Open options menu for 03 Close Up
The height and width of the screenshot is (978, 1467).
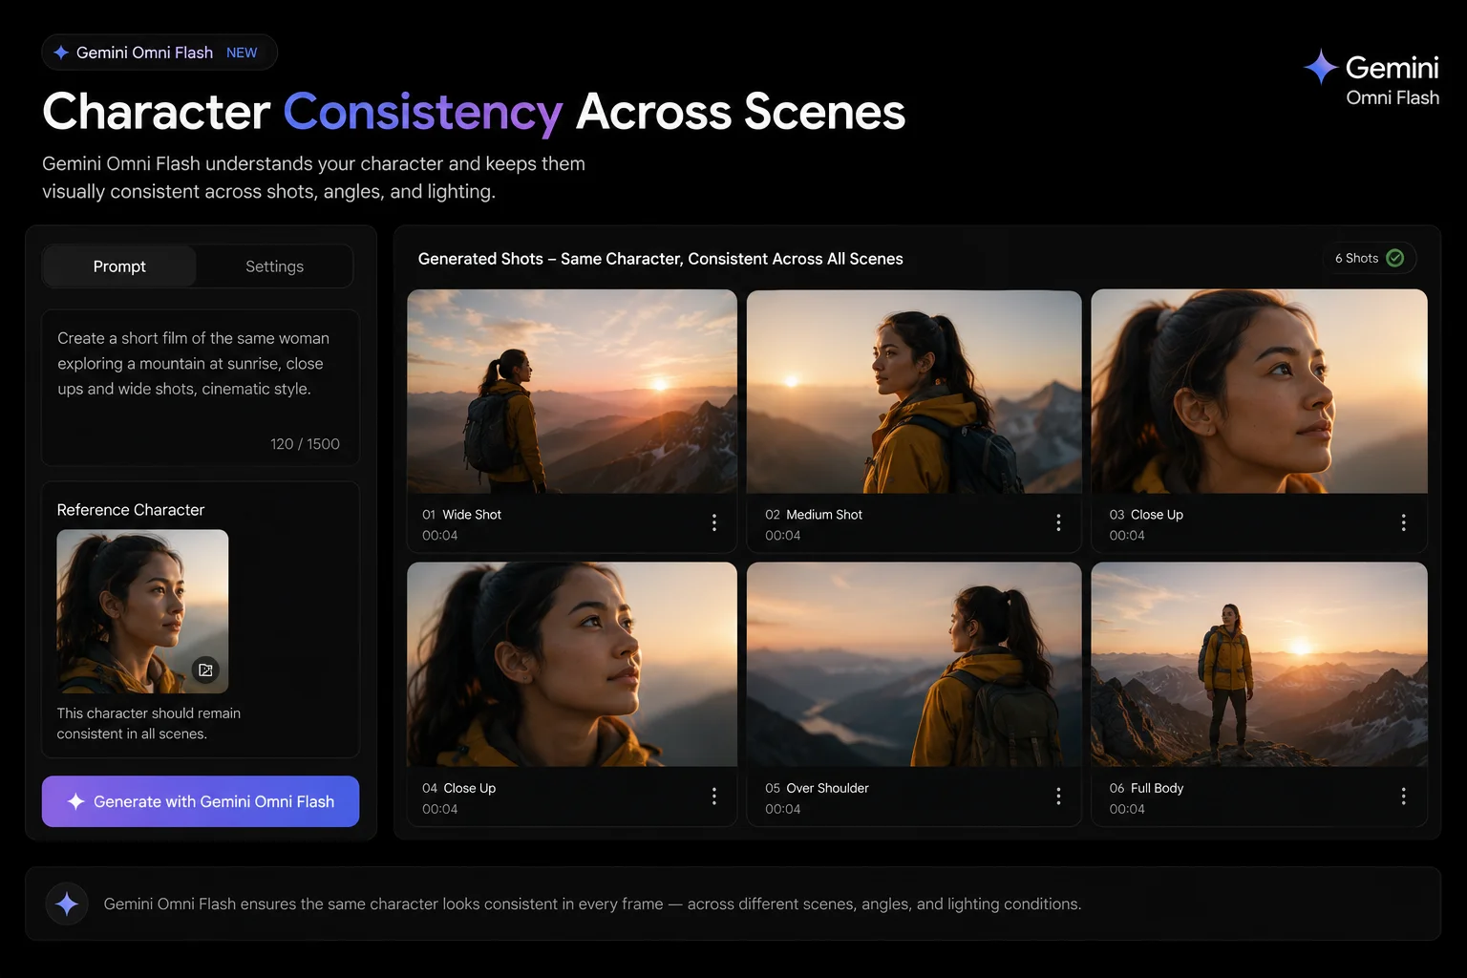pos(1403,522)
